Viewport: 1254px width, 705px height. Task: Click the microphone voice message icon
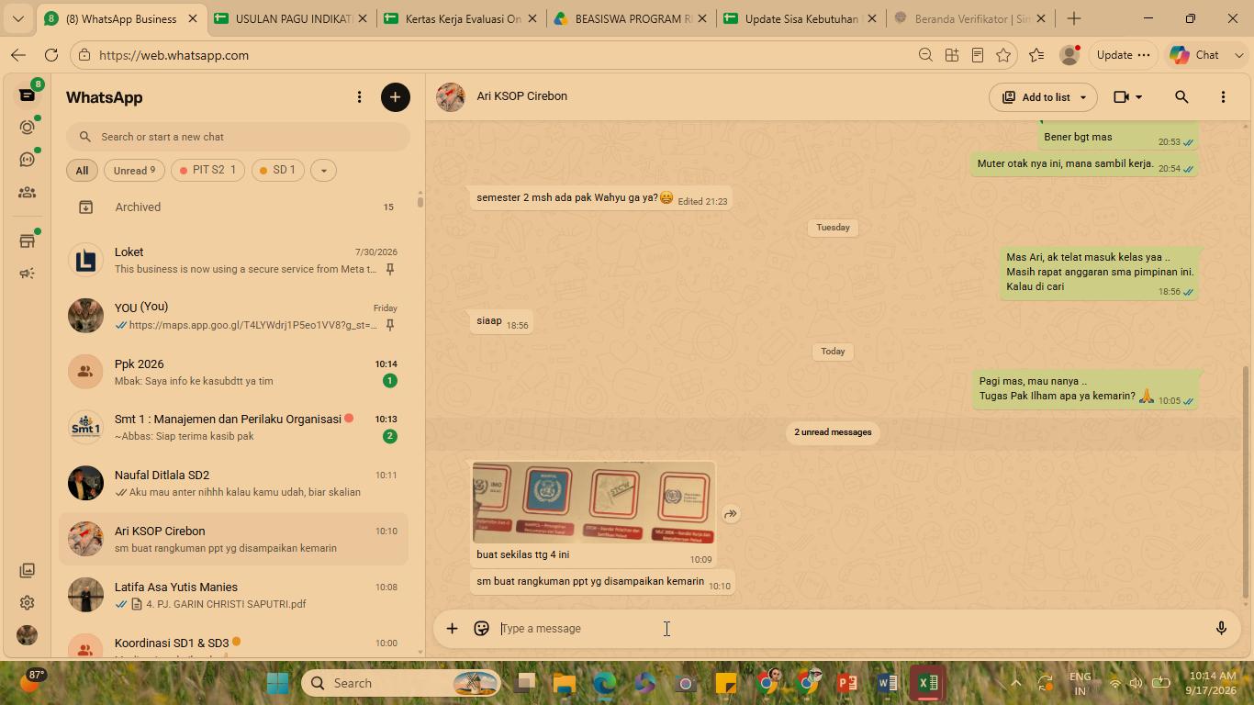coord(1221,629)
